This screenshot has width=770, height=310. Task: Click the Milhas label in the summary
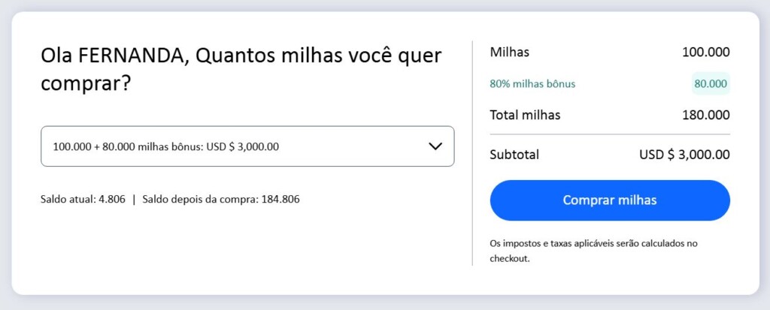[510, 53]
